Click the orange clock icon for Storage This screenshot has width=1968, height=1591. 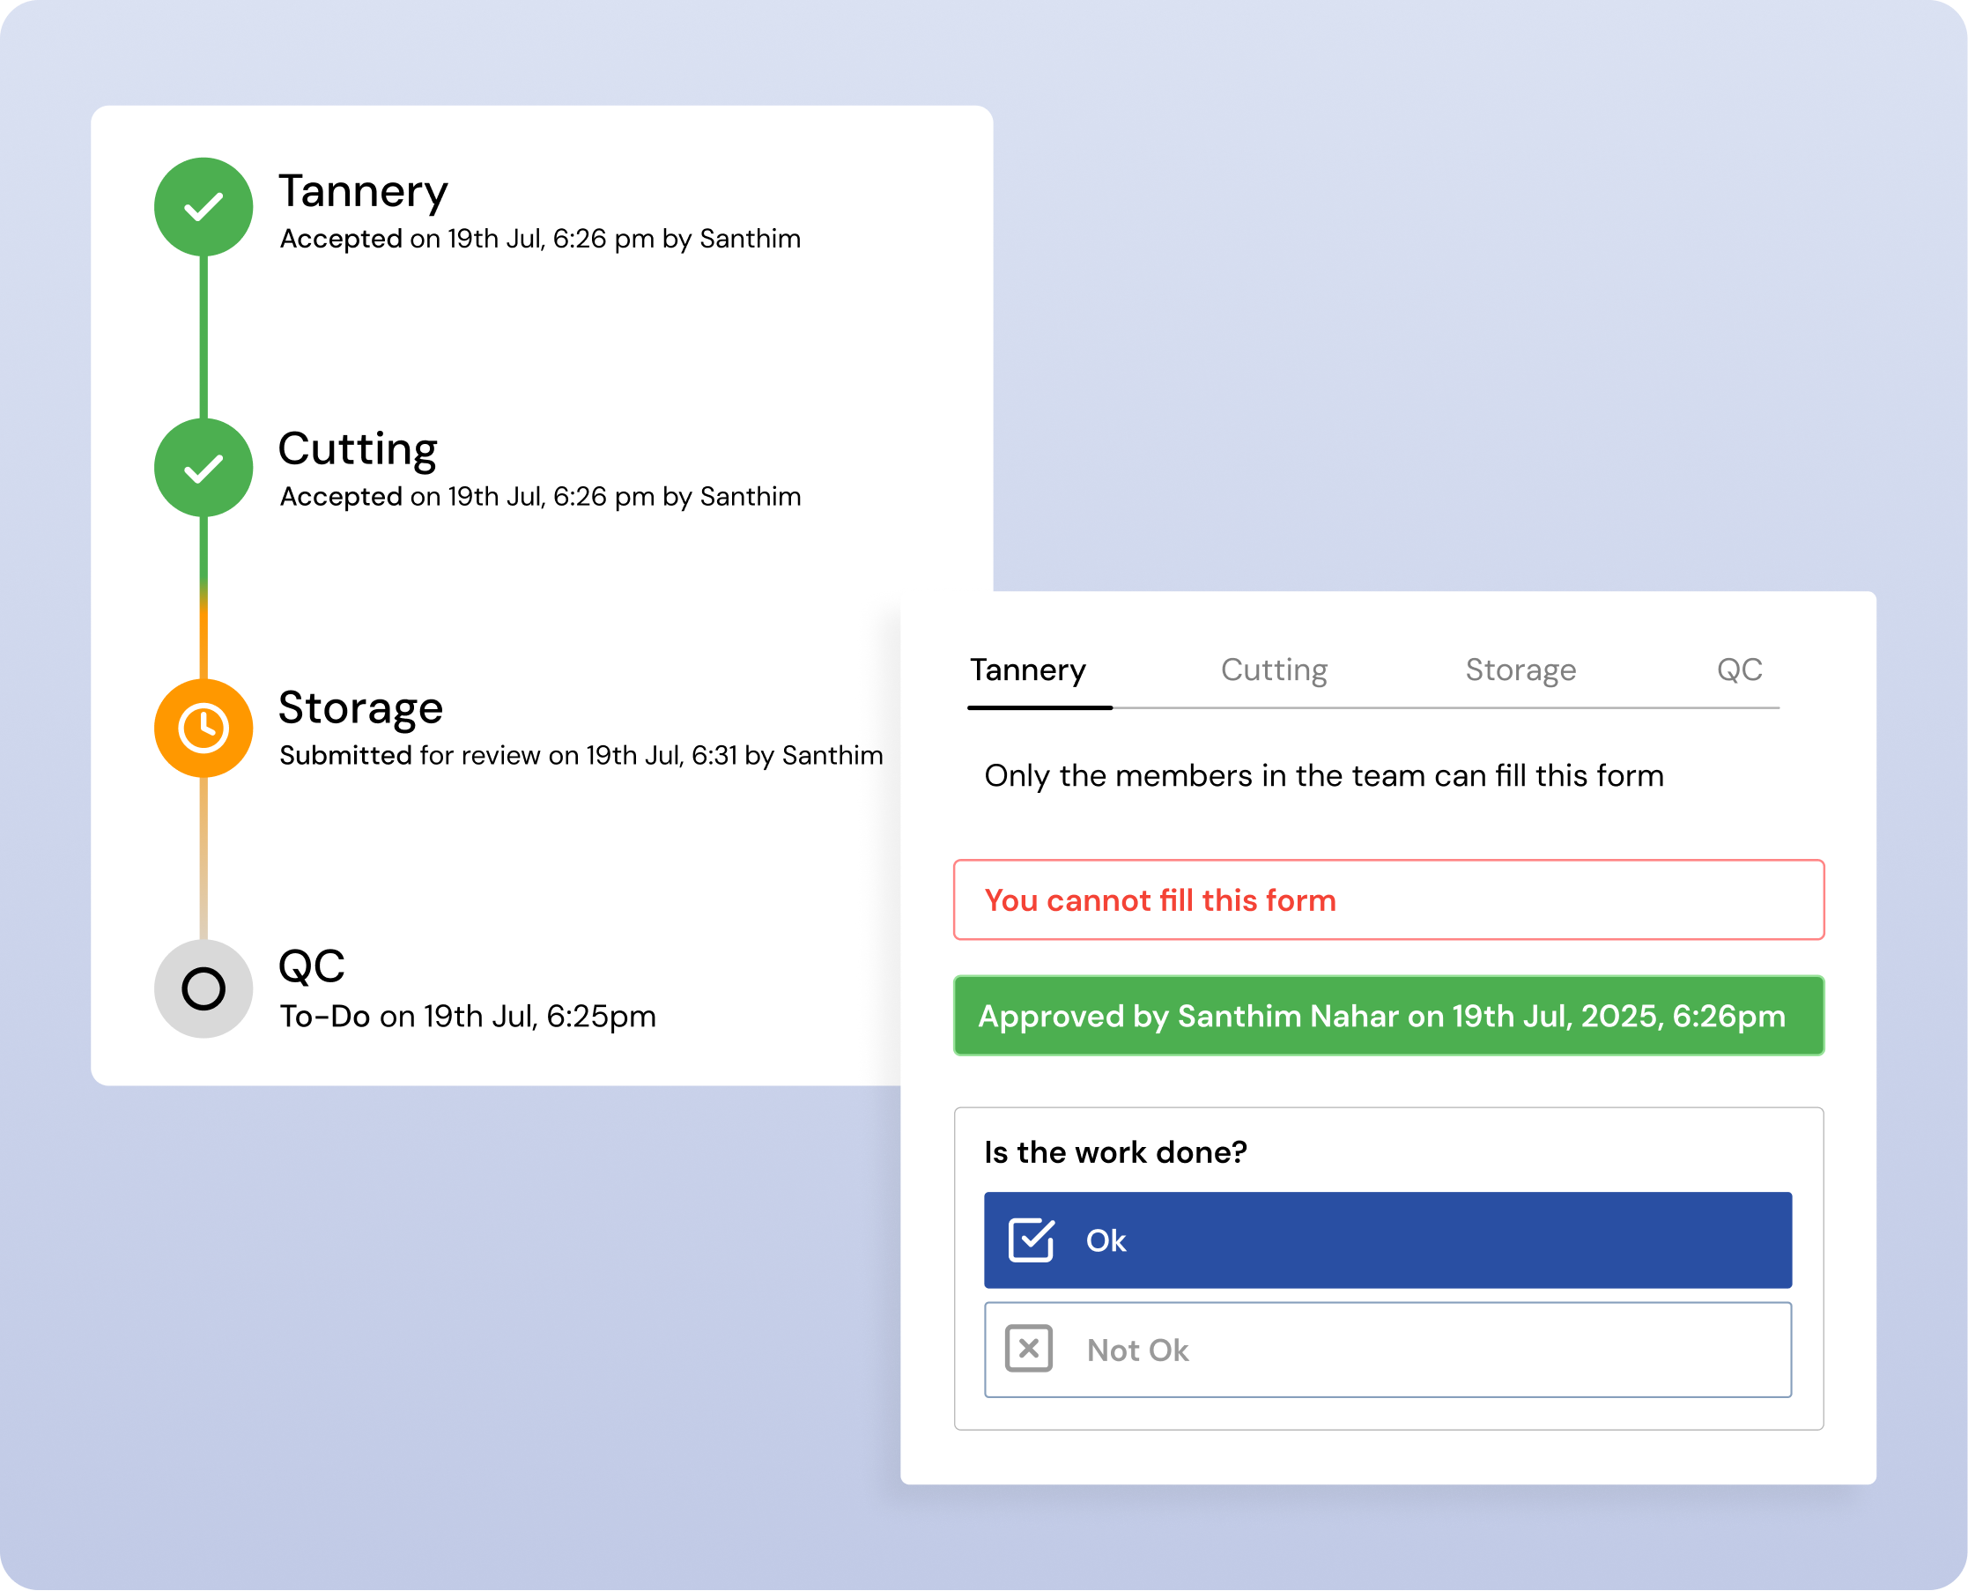(x=203, y=728)
